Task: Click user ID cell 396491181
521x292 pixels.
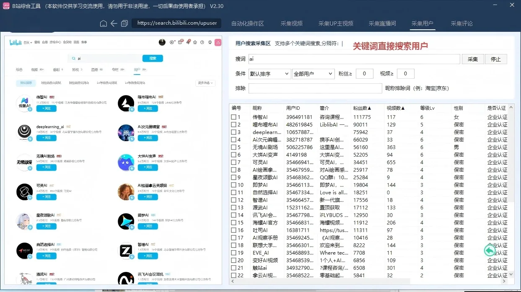Action: tap(299, 117)
